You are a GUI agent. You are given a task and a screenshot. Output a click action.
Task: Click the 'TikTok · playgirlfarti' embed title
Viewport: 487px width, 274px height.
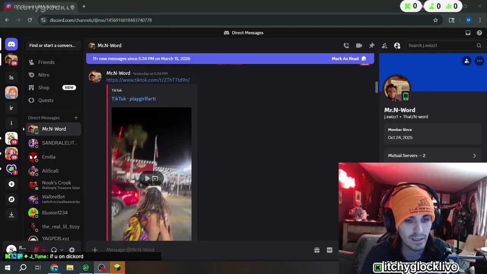(x=134, y=99)
